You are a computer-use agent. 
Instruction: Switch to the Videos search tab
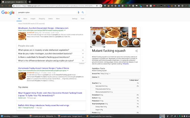(x=50, y=19)
